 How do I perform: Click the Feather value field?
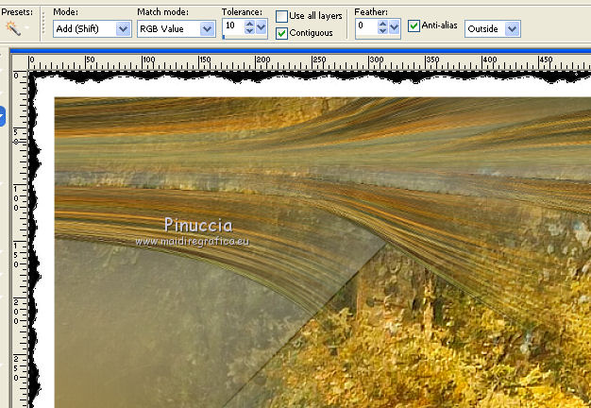[x=366, y=28]
